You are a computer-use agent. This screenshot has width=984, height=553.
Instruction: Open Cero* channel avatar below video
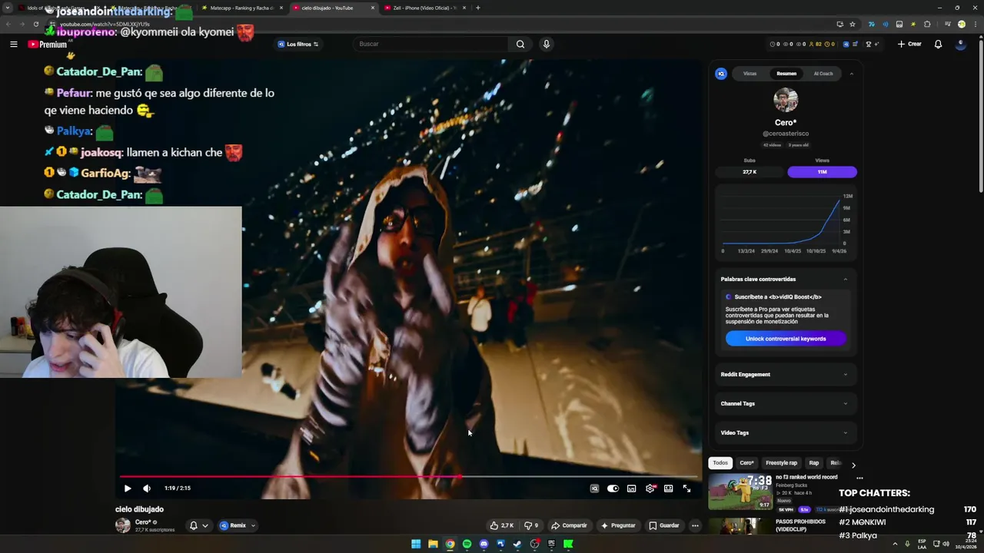123,525
